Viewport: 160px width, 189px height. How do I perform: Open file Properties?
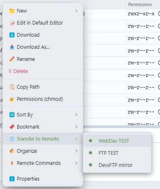click(x=43, y=179)
